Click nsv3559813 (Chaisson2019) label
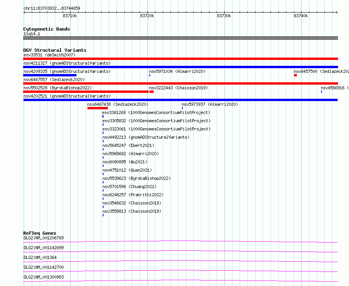The width and height of the screenshot is (349, 286). tap(132, 211)
